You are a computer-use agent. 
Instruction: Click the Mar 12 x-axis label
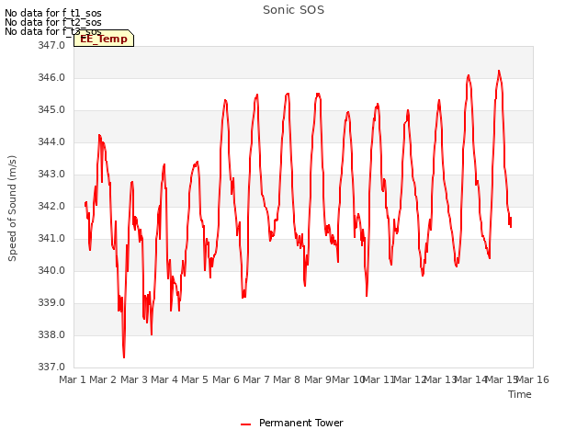tap(410, 379)
